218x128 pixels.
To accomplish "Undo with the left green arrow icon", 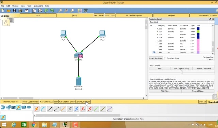I will click(46, 11).
